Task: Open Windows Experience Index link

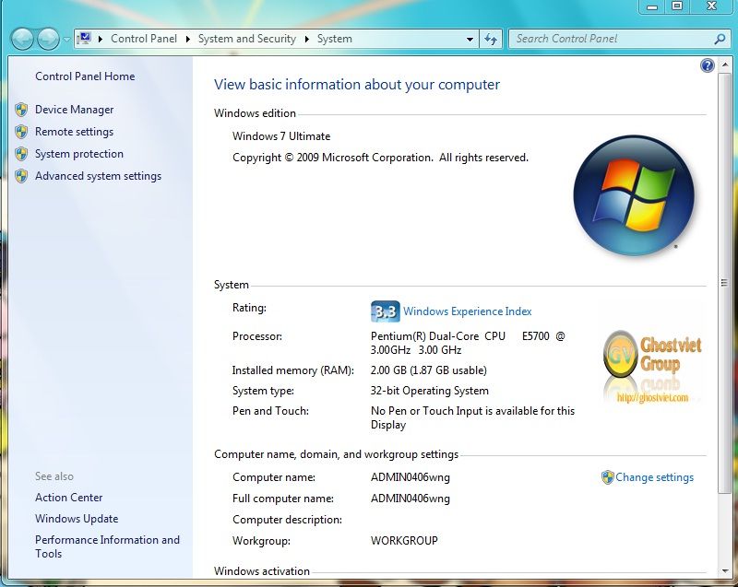Action: point(468,311)
